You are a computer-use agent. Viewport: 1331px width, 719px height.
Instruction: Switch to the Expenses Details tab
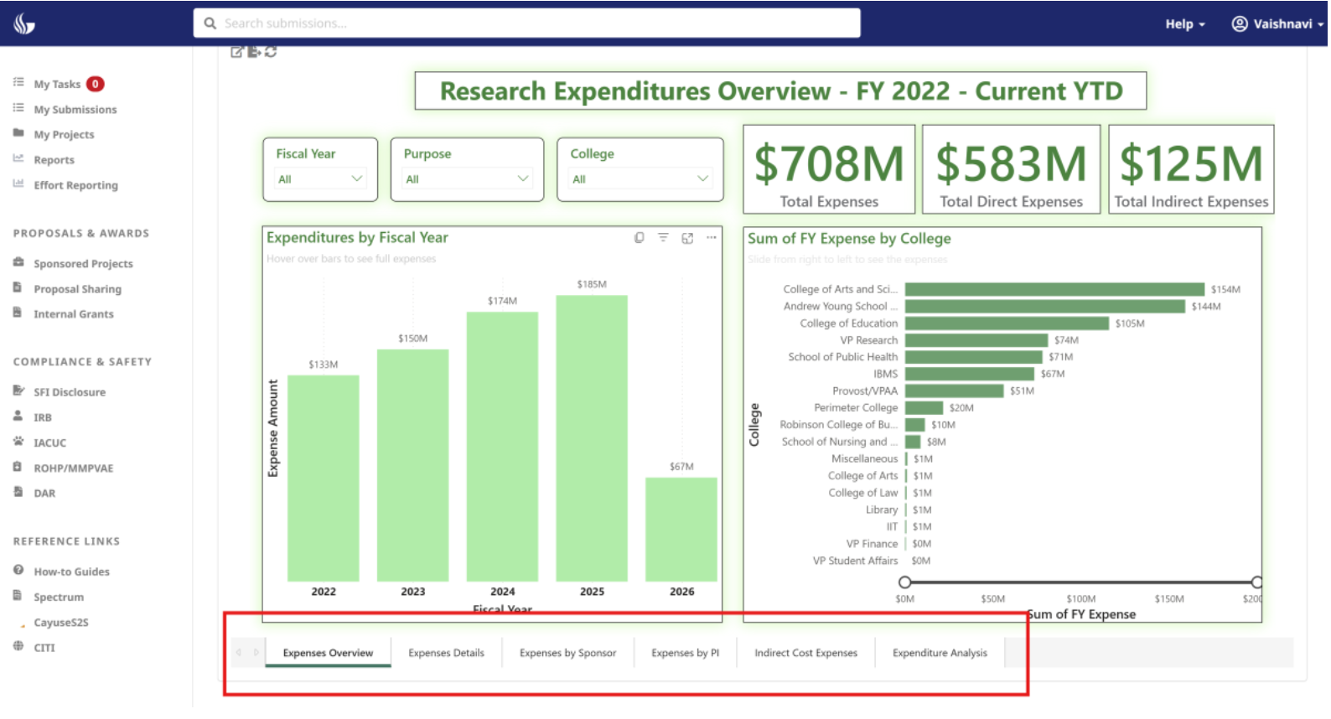click(446, 654)
